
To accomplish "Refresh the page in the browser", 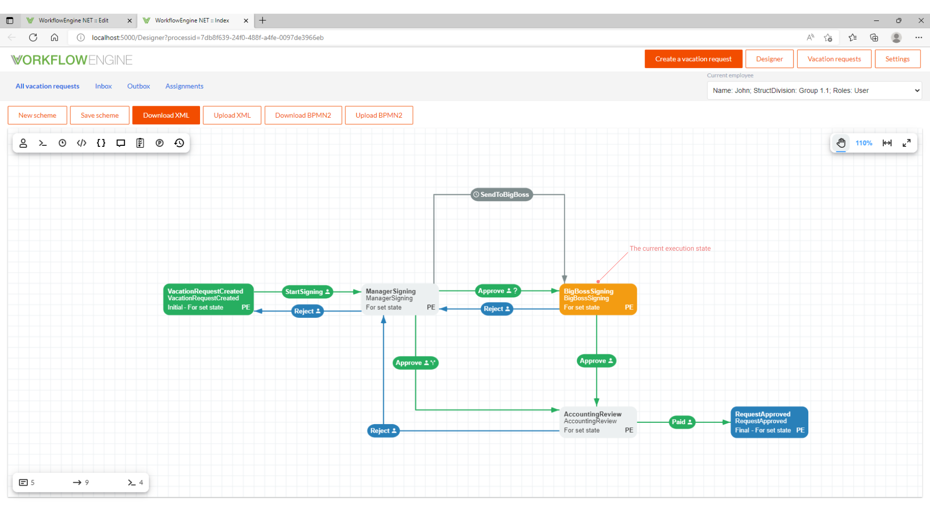I will coord(33,37).
